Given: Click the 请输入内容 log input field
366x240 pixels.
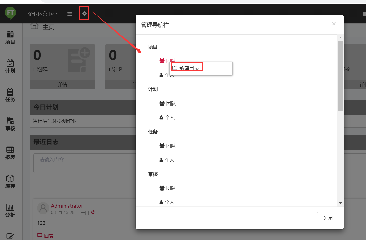Looking at the screenshot, I should (x=85, y=163).
